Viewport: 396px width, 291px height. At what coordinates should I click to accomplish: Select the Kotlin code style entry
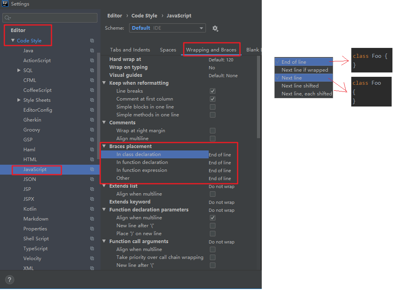[30, 209]
